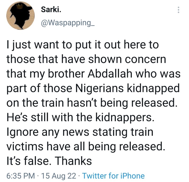Open the three-dot more options menu
189x182 pixels.
click(x=178, y=10)
